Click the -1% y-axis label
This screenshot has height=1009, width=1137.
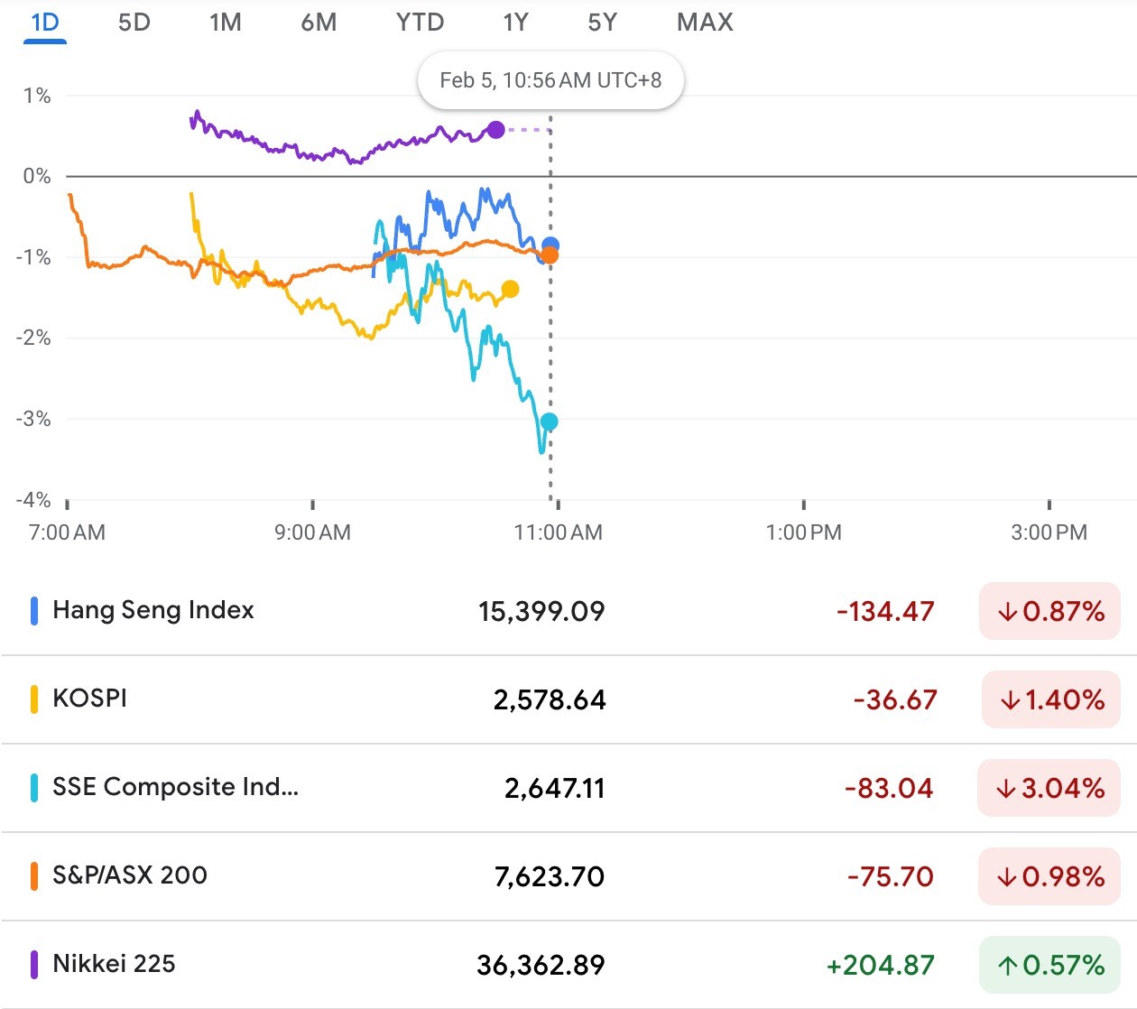[x=33, y=257]
